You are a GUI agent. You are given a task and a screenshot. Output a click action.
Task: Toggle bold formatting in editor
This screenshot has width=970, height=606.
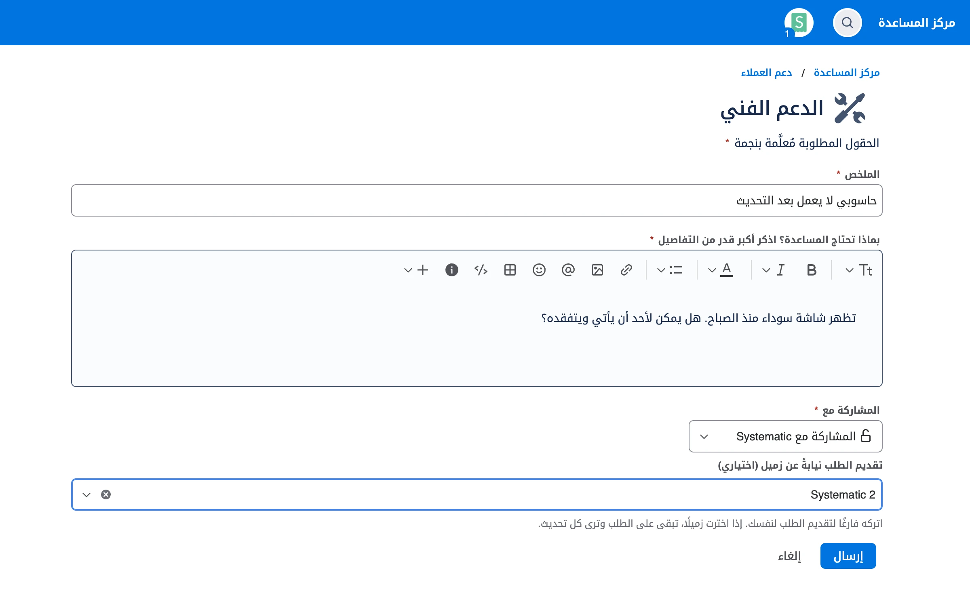(811, 270)
